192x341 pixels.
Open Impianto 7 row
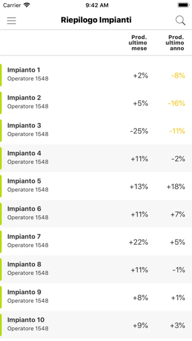96,242
